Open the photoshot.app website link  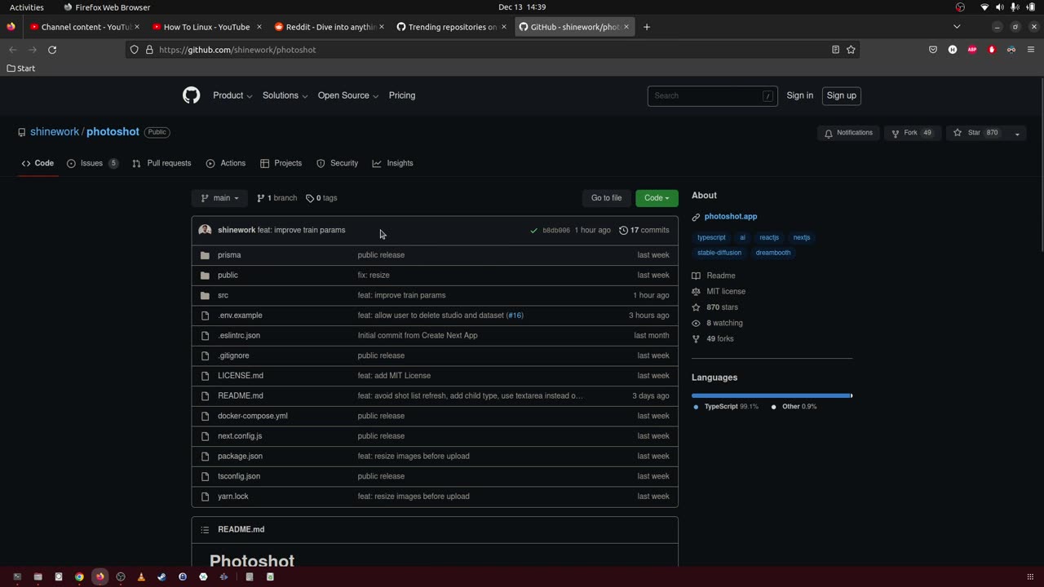[x=731, y=217]
